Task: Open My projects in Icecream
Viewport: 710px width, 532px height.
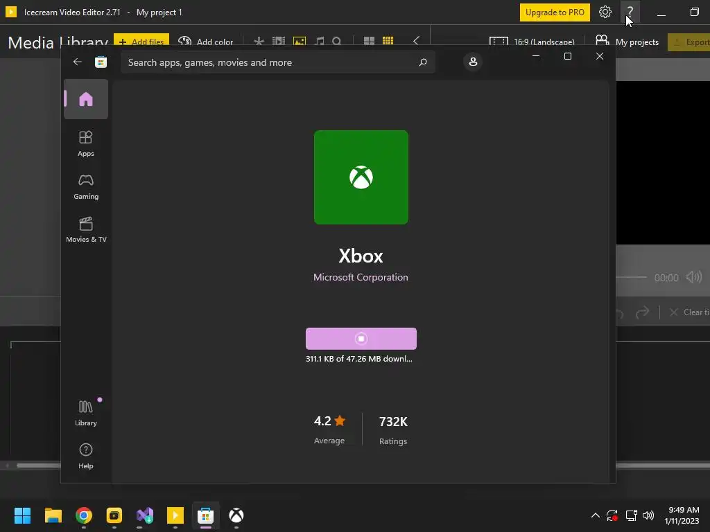Action: coord(627,42)
